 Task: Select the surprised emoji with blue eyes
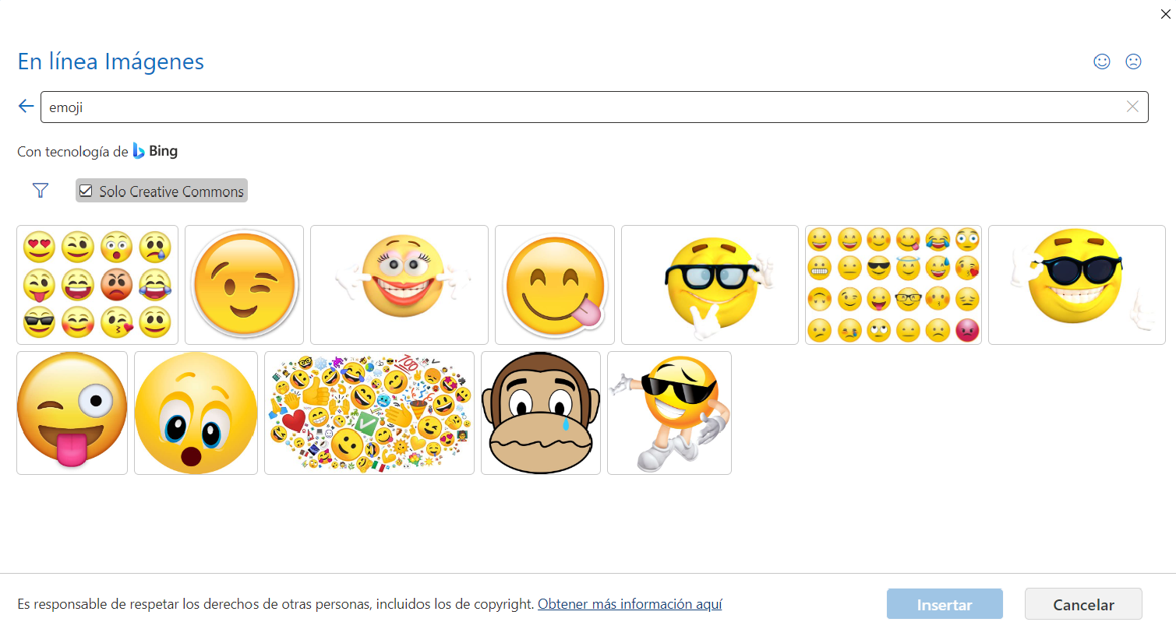pyautogui.click(x=196, y=413)
